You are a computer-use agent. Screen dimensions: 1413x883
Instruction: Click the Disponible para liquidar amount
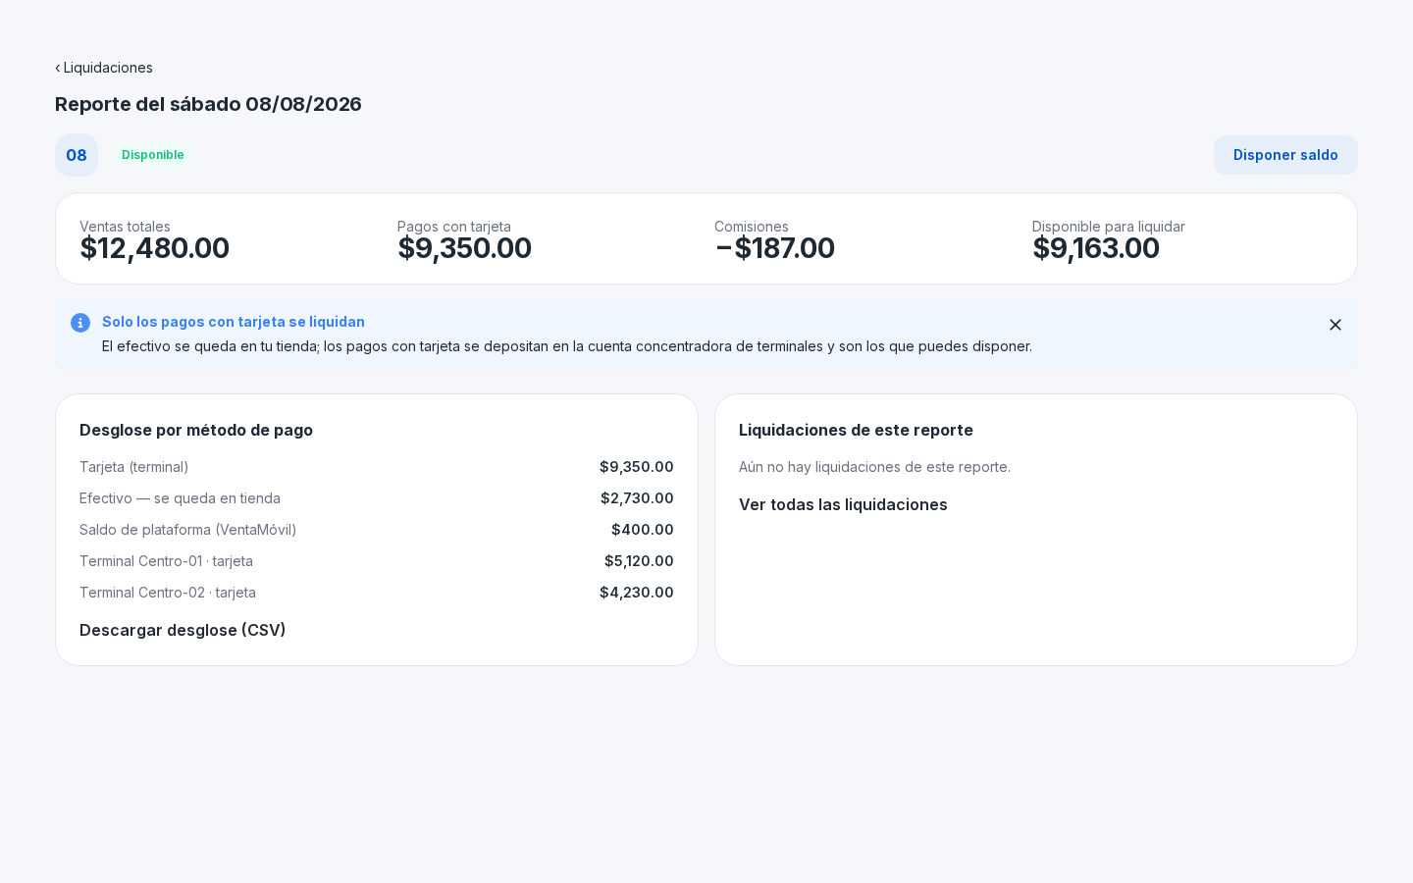pos(1095,248)
